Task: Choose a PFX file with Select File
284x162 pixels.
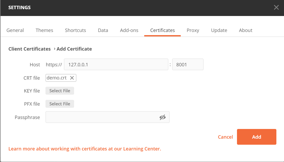Action: coord(60,104)
